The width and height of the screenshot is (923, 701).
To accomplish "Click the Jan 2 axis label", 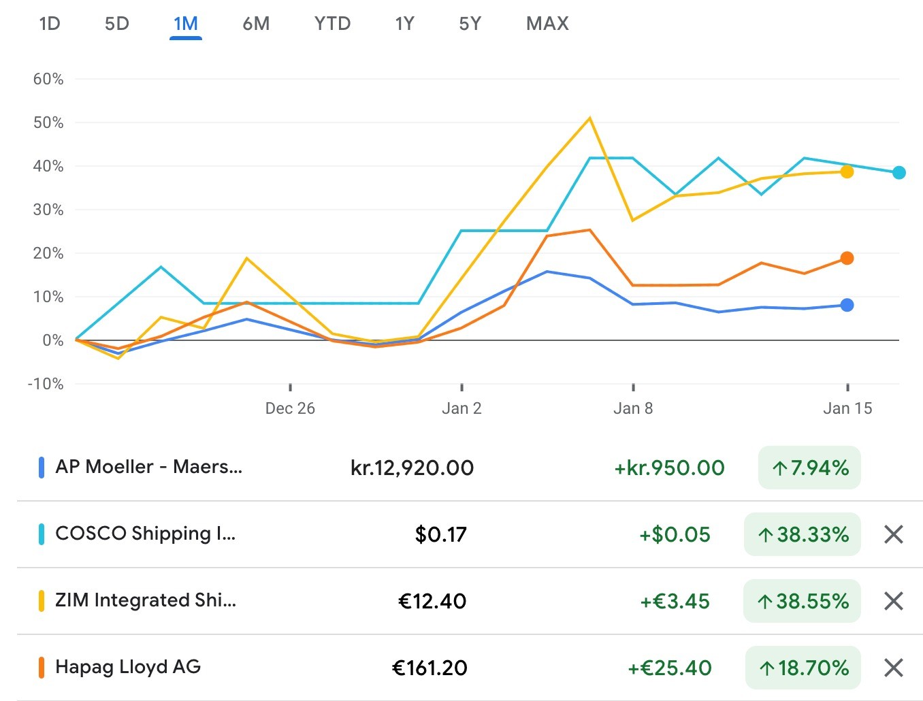I will pyautogui.click(x=461, y=408).
